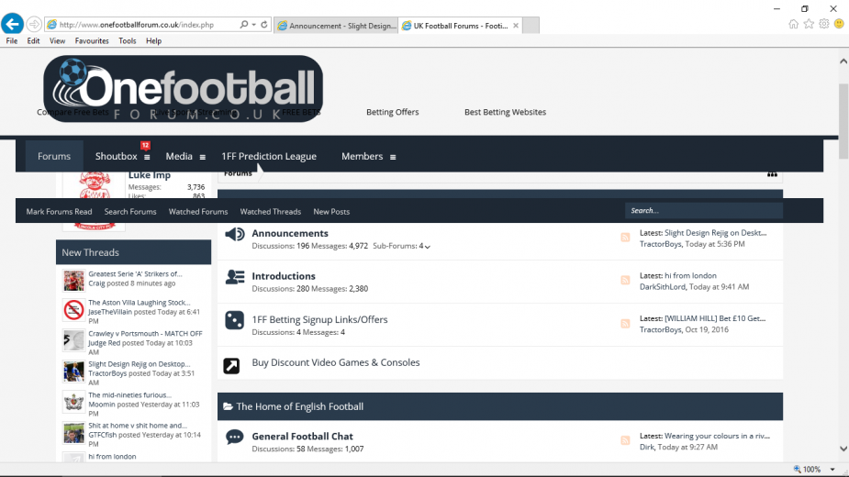The height and width of the screenshot is (477, 849).
Task: Open the browser Tools gear icon
Action: point(823,24)
